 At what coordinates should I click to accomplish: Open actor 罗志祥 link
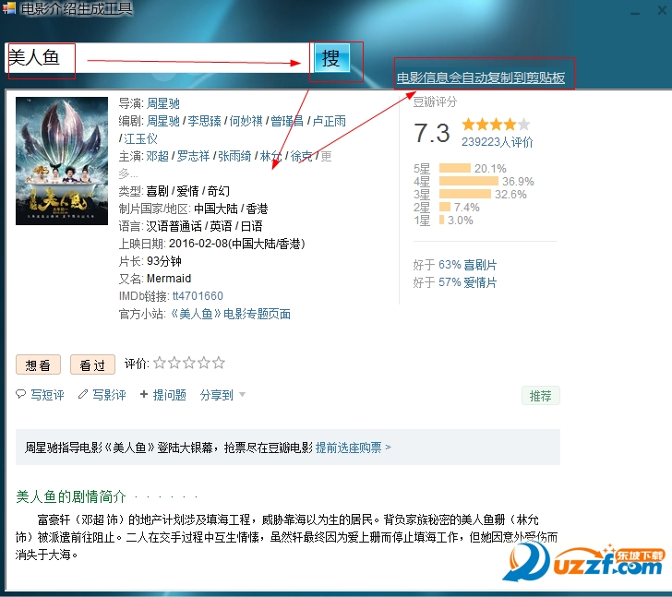pyautogui.click(x=193, y=156)
